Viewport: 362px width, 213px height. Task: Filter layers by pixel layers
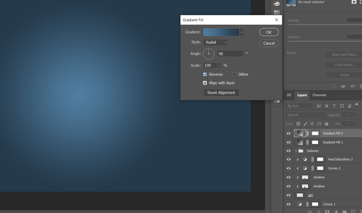(x=319, y=106)
